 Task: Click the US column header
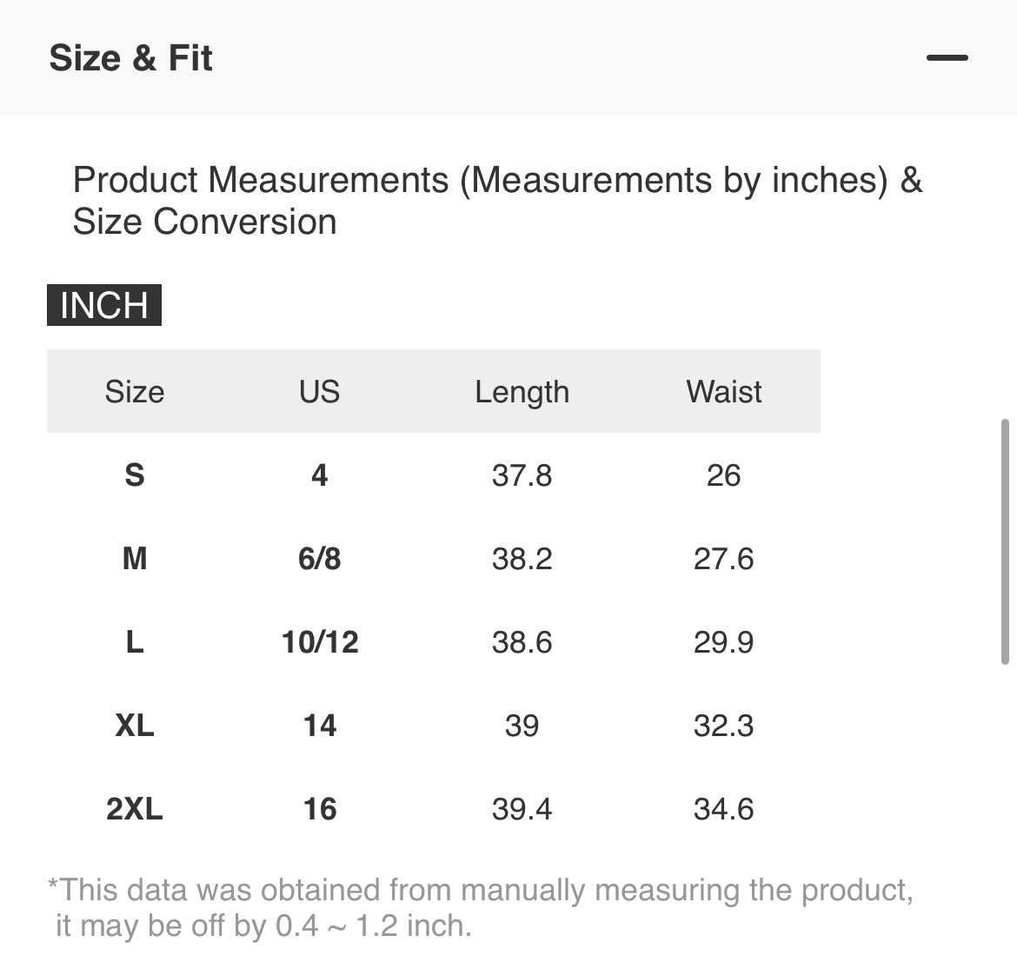tap(319, 391)
